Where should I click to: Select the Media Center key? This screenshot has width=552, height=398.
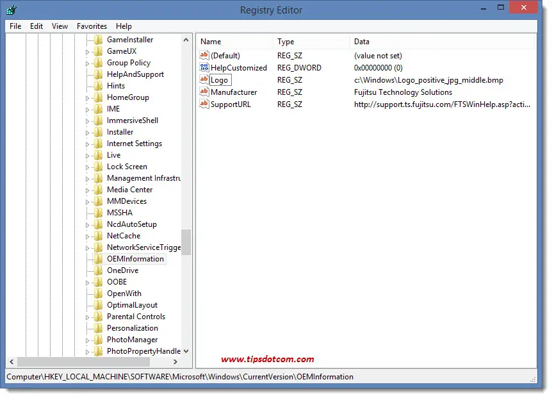tap(129, 190)
